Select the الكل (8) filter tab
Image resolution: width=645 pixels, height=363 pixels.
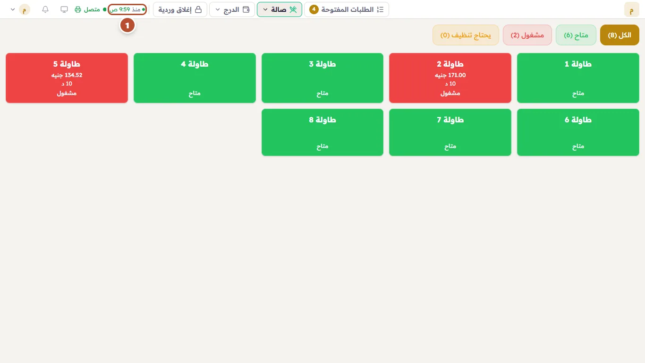tap(620, 35)
